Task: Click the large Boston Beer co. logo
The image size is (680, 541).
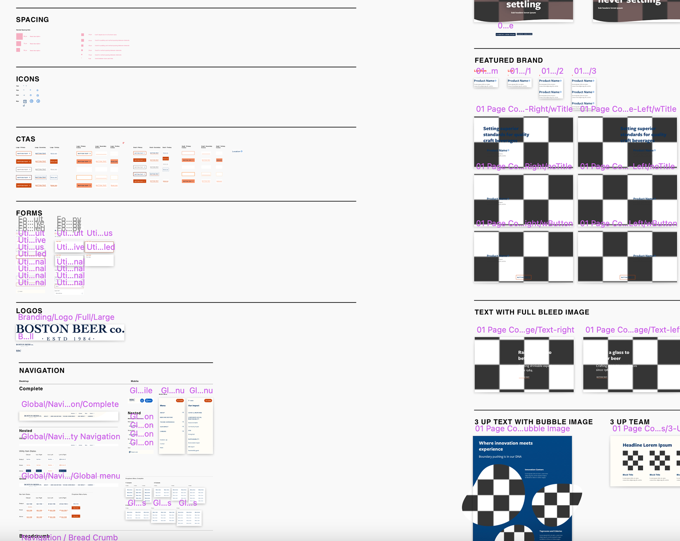Action: [70, 332]
